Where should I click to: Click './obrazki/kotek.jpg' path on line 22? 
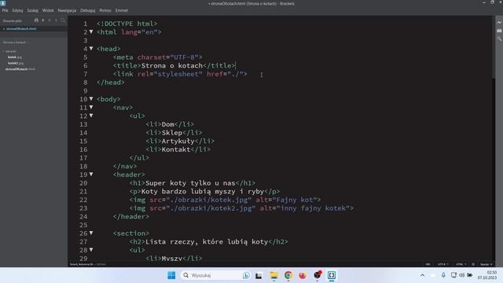208,200
